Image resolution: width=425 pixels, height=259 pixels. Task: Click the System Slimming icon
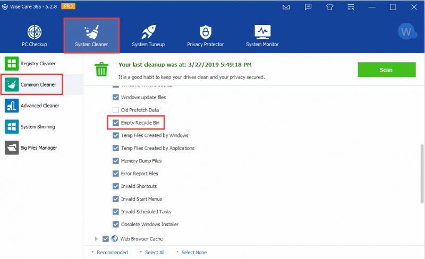[x=12, y=126]
